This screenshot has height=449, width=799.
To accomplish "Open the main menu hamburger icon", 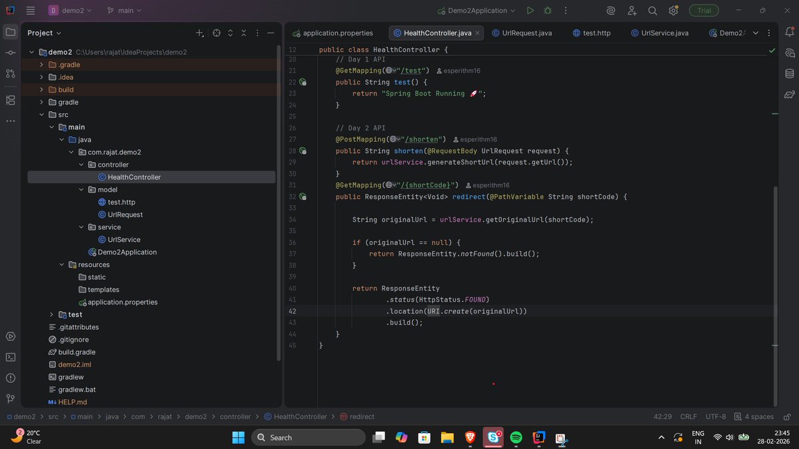I will [31, 10].
